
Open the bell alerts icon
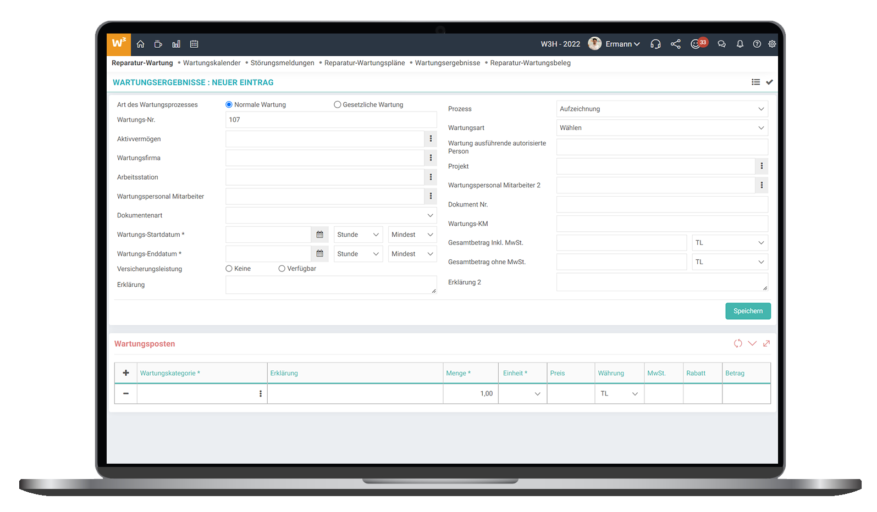(x=740, y=44)
